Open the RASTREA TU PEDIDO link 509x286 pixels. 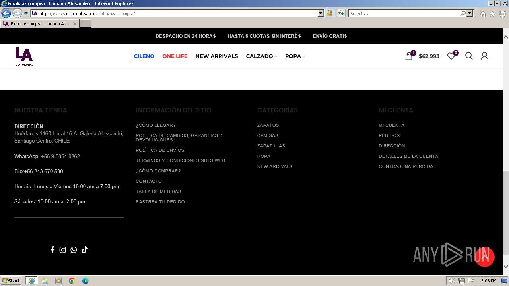click(x=160, y=202)
